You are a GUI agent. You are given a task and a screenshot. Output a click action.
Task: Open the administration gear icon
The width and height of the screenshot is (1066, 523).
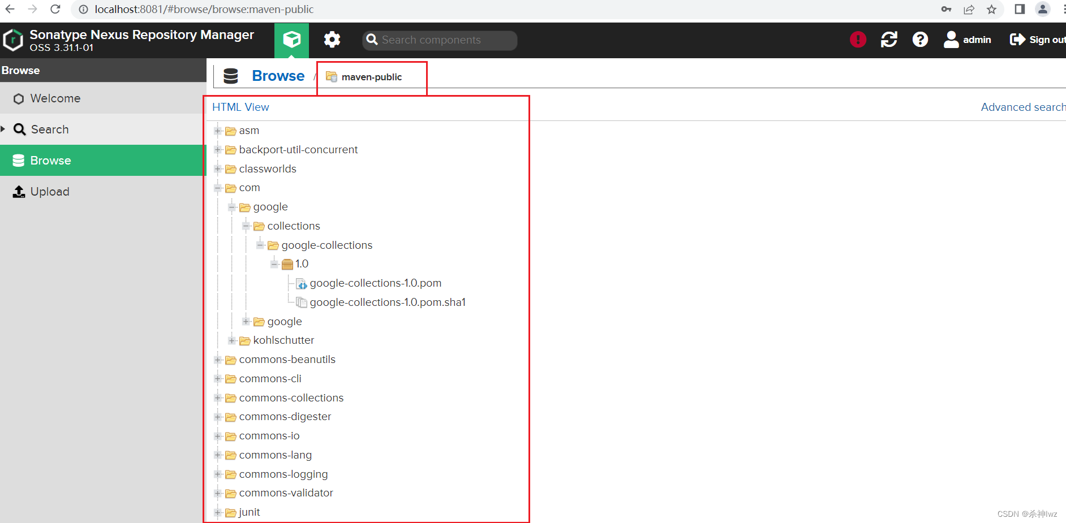click(332, 40)
